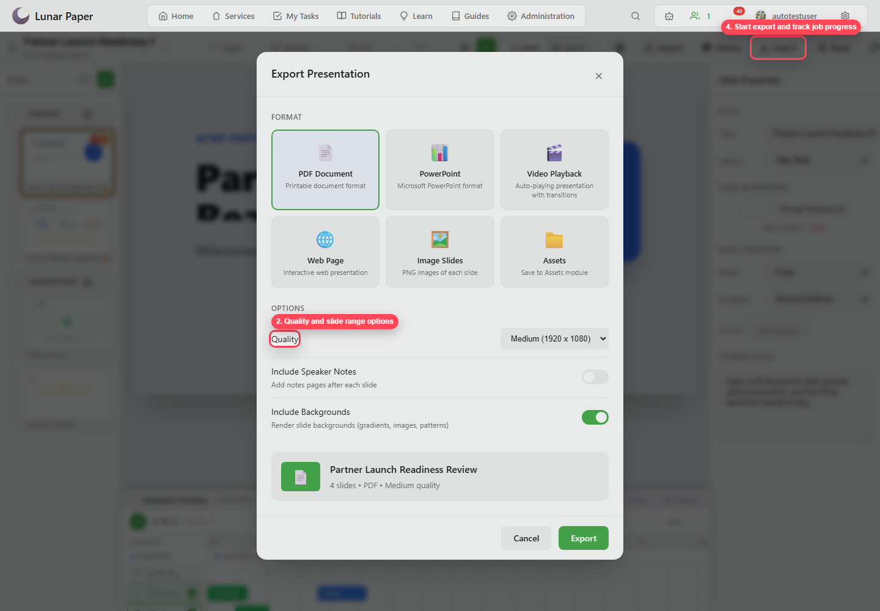This screenshot has width=880, height=611.
Task: Click the "Export Presentation" dialog heading
Action: click(320, 74)
